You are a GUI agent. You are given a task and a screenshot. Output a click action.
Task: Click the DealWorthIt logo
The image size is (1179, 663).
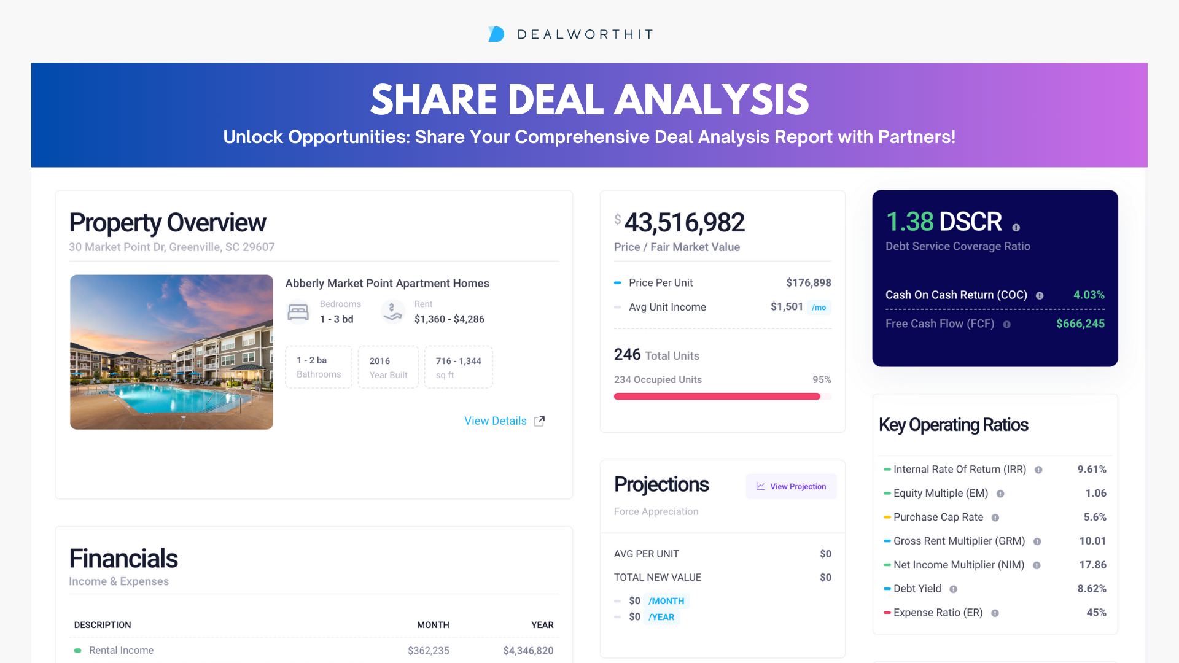(x=496, y=34)
